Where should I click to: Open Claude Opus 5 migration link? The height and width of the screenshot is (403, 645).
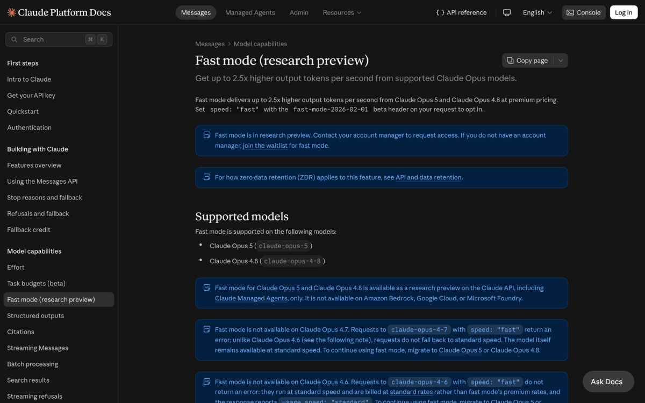coord(460,350)
